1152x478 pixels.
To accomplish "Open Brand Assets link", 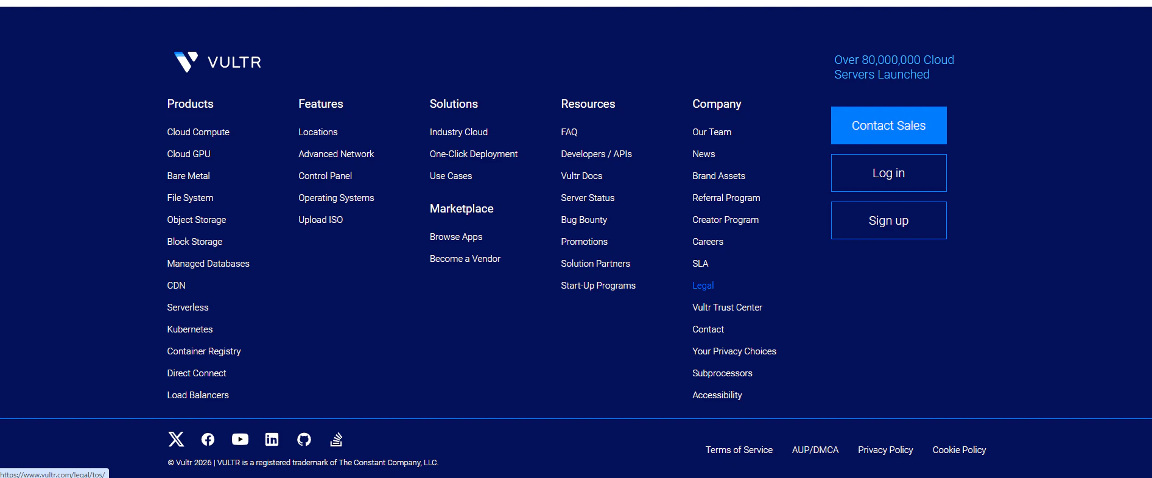I will pos(719,176).
